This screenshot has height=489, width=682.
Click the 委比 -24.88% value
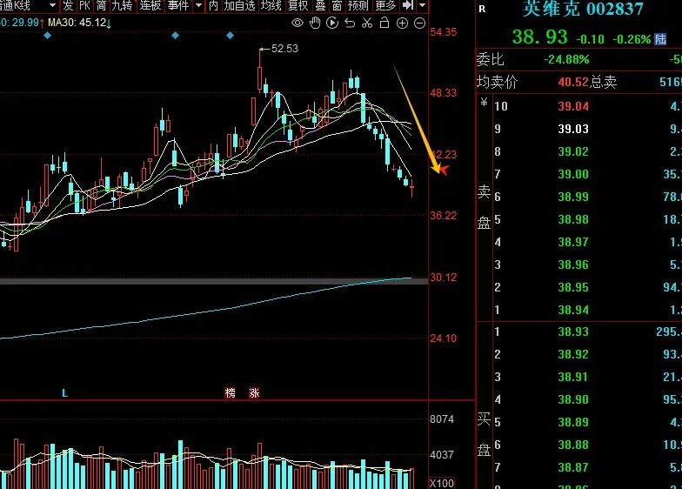point(567,59)
